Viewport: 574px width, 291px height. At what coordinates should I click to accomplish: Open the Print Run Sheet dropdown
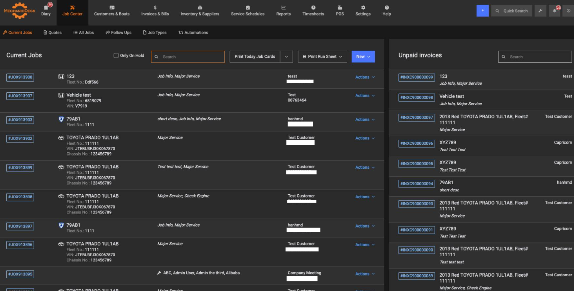point(322,57)
